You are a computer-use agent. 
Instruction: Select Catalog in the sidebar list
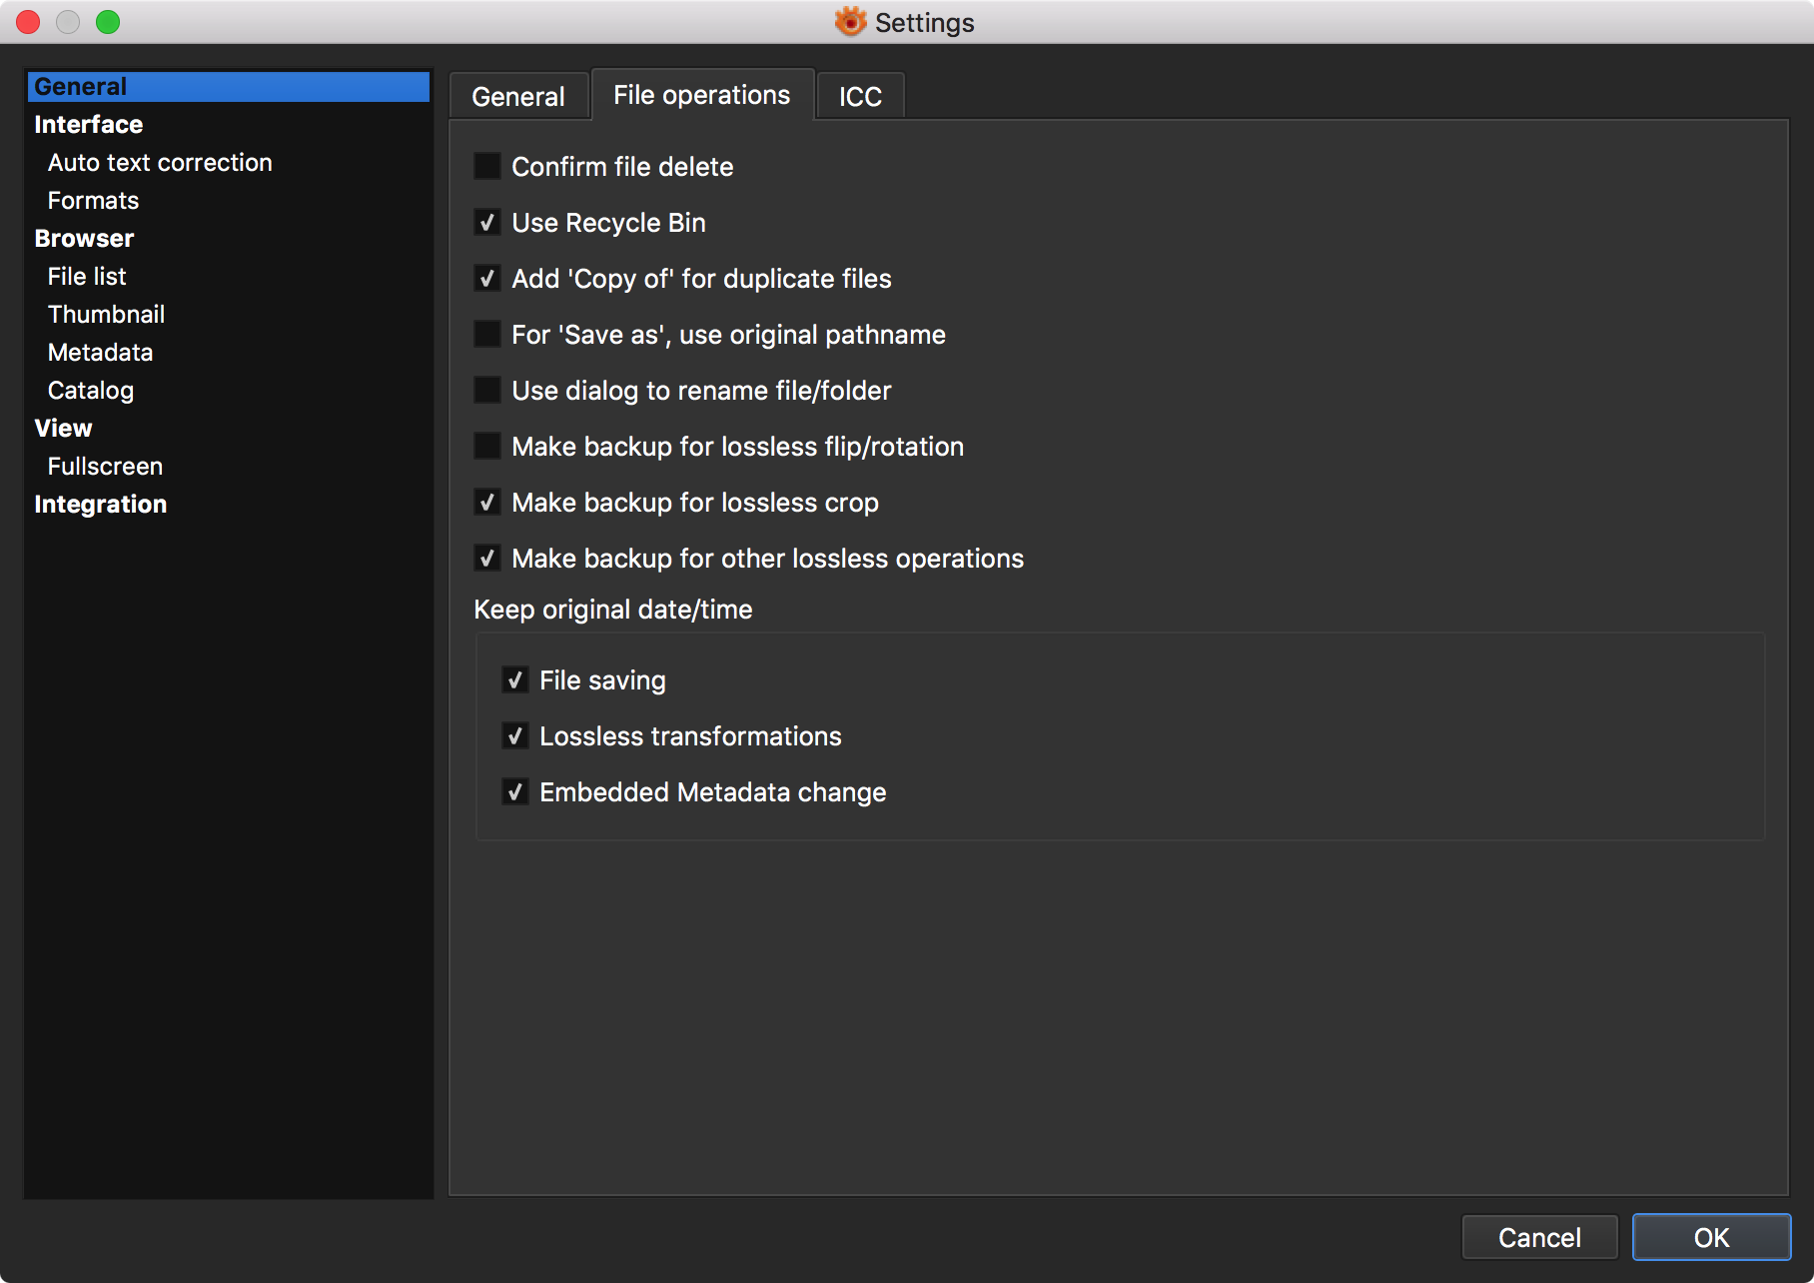91,391
